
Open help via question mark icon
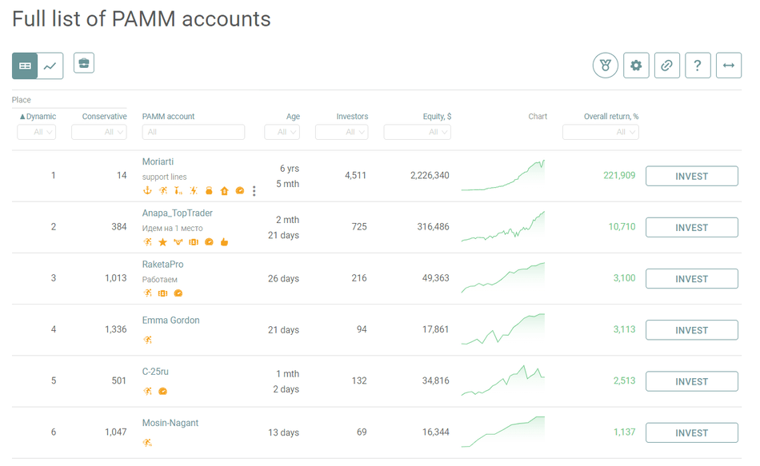698,66
